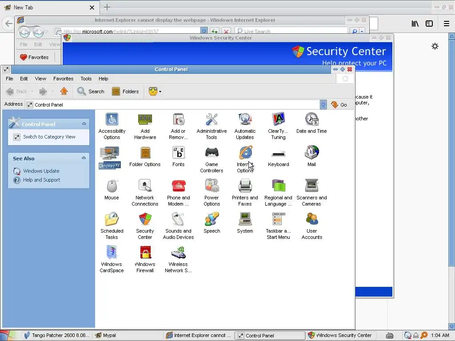Go up one folder level
This screenshot has width=455, height=341.
[64, 91]
